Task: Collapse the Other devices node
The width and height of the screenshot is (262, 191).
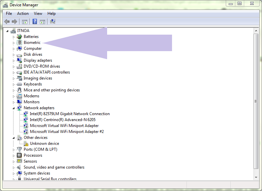Action: (x=14, y=138)
